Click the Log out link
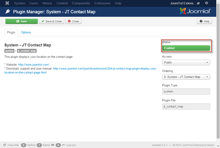220x148 pixels. point(71,145)
